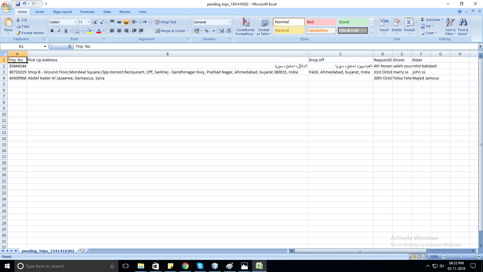Select cell with trip number 80710219
The height and width of the screenshot is (272, 483).
tap(18, 72)
